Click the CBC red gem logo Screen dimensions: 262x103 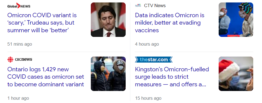[10, 59]
